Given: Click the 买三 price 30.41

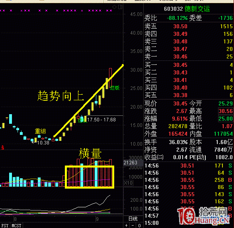Looking at the screenshot, I should pos(180,80).
